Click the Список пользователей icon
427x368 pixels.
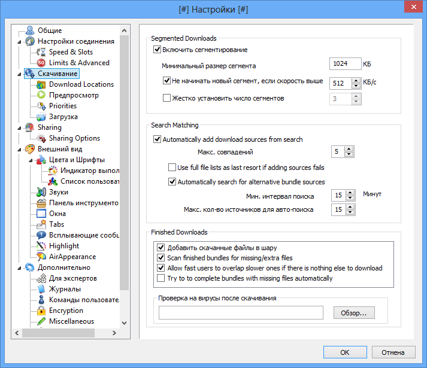[53, 181]
